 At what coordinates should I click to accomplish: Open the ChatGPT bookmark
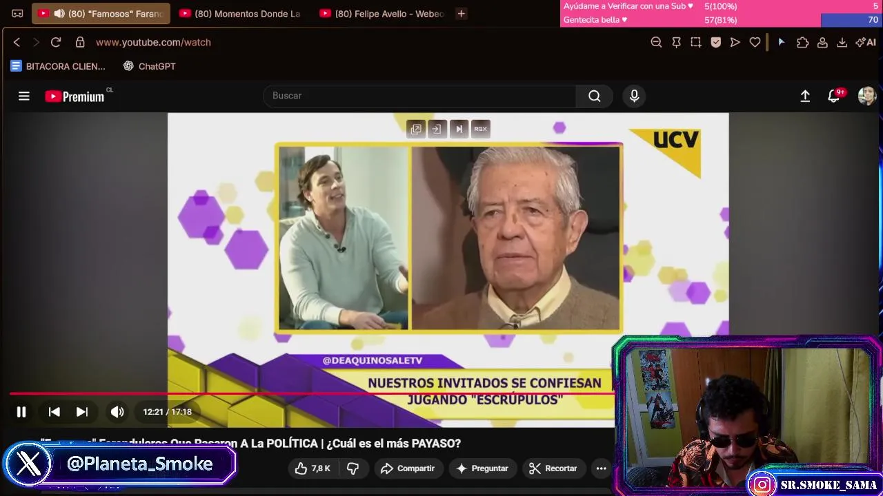(149, 66)
